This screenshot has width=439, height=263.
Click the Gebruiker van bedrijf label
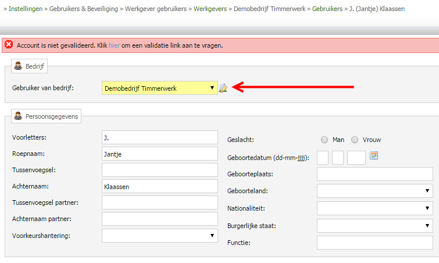click(x=43, y=88)
